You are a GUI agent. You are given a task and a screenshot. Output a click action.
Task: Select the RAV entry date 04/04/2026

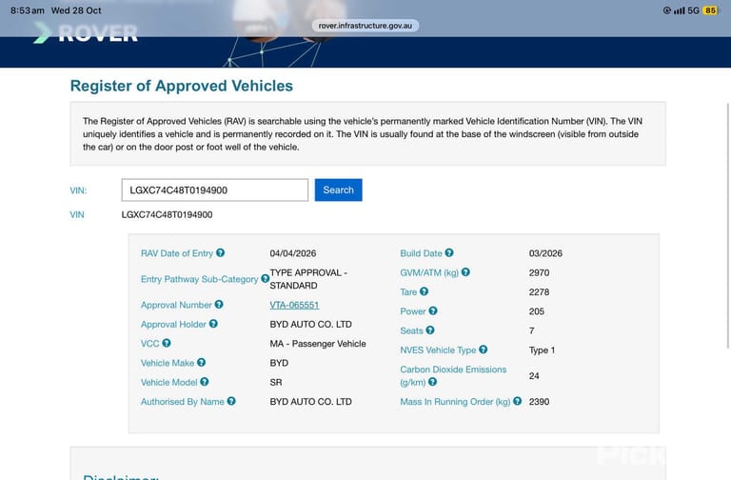pyautogui.click(x=293, y=253)
